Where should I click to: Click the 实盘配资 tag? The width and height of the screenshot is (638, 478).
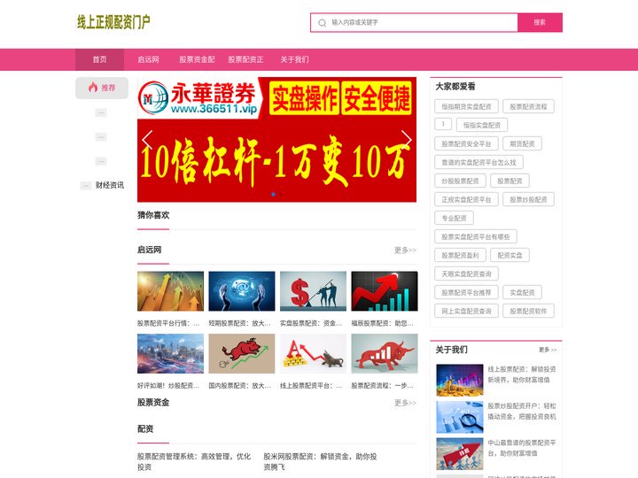(x=523, y=293)
